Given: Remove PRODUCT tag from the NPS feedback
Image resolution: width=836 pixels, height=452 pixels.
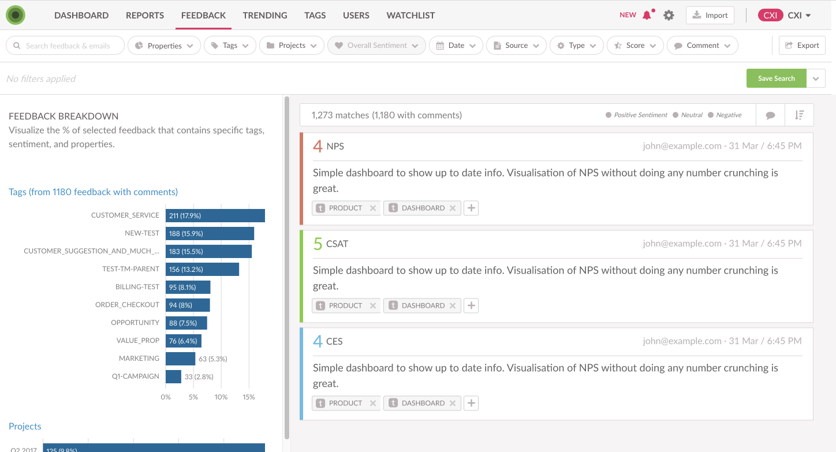Looking at the screenshot, I should (373, 208).
